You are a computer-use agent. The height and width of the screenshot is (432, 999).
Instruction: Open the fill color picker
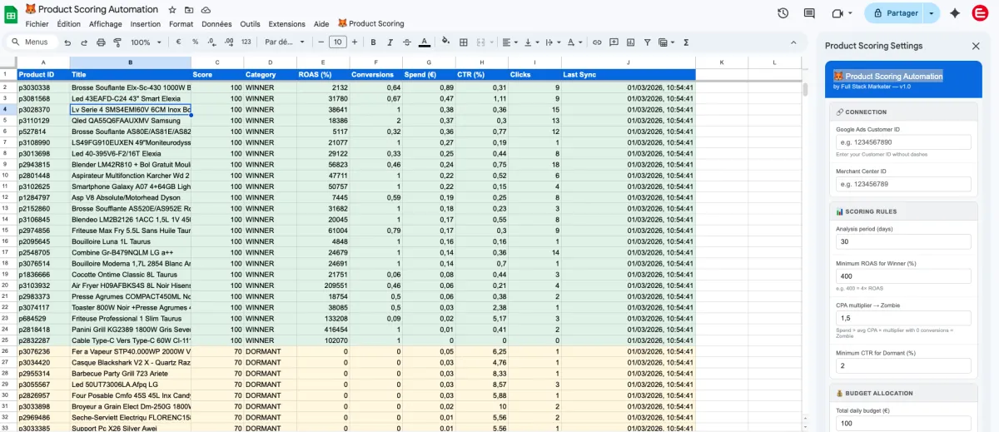(445, 42)
